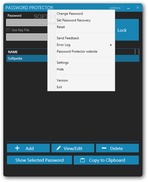Screen dimensions: 148x182
Task: Close the Password Protector window
Action: 138,8
